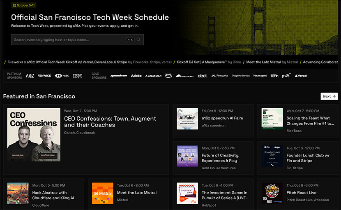The image size is (341, 210).
Task: Open a16z speedrun AI Faire event title
Action: pyautogui.click(x=222, y=118)
